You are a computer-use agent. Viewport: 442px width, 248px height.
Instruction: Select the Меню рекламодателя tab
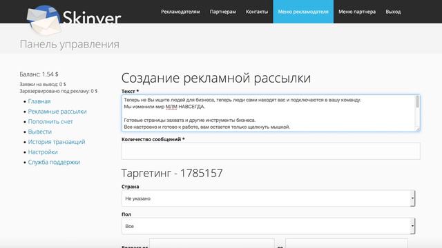tap(303, 12)
